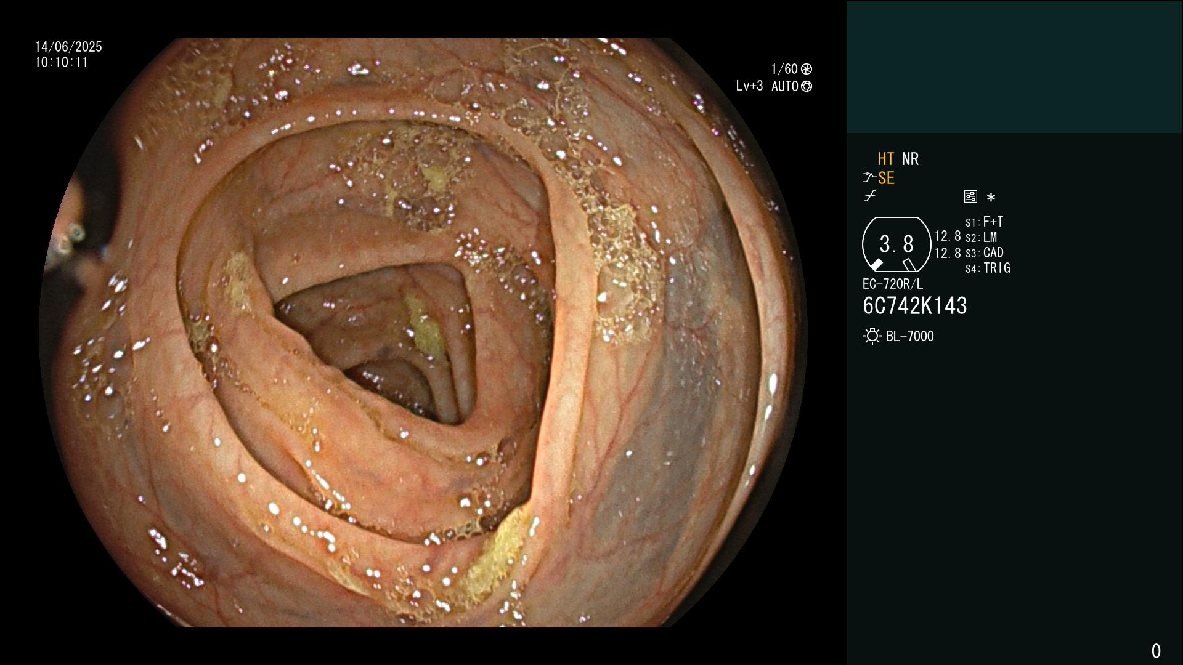The width and height of the screenshot is (1183, 665).
Task: Click the date 14/06/2025
Action: (x=68, y=47)
